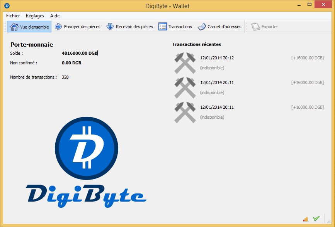This screenshot has width=335, height=227.
Task: Open the Fichier menu
Action: (13, 16)
